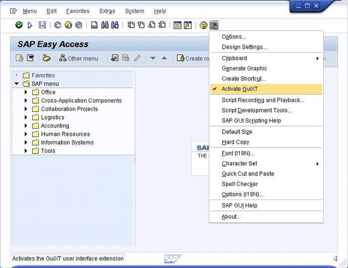
Task: Collapse the SAP menu tree node
Action: [16, 84]
